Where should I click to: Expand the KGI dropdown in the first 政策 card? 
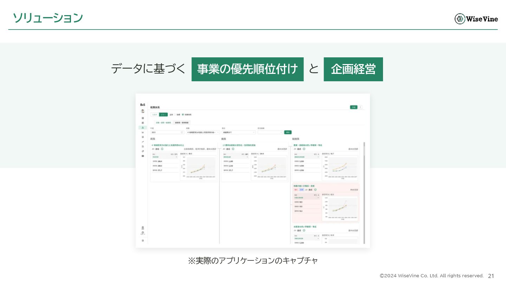165,157
